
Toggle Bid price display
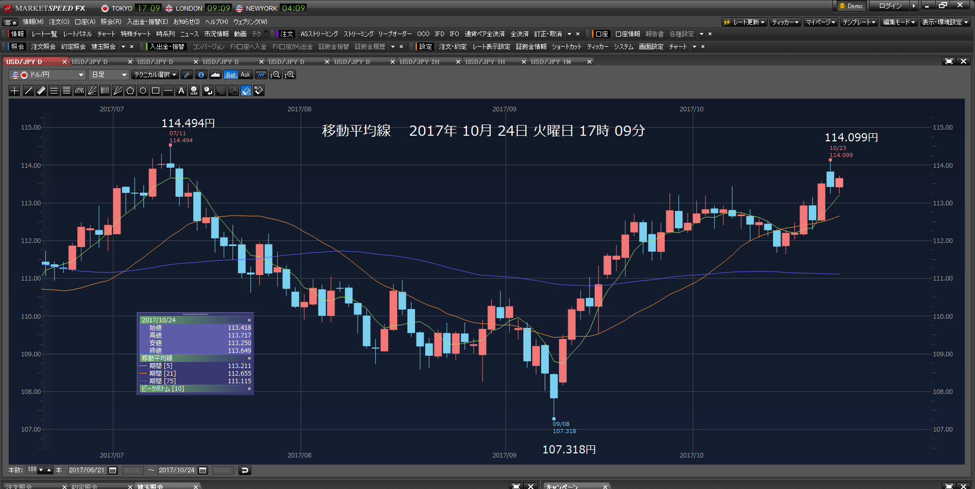tap(231, 75)
